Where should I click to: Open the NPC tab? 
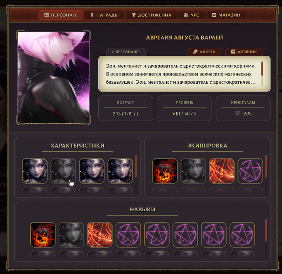pyautogui.click(x=192, y=15)
